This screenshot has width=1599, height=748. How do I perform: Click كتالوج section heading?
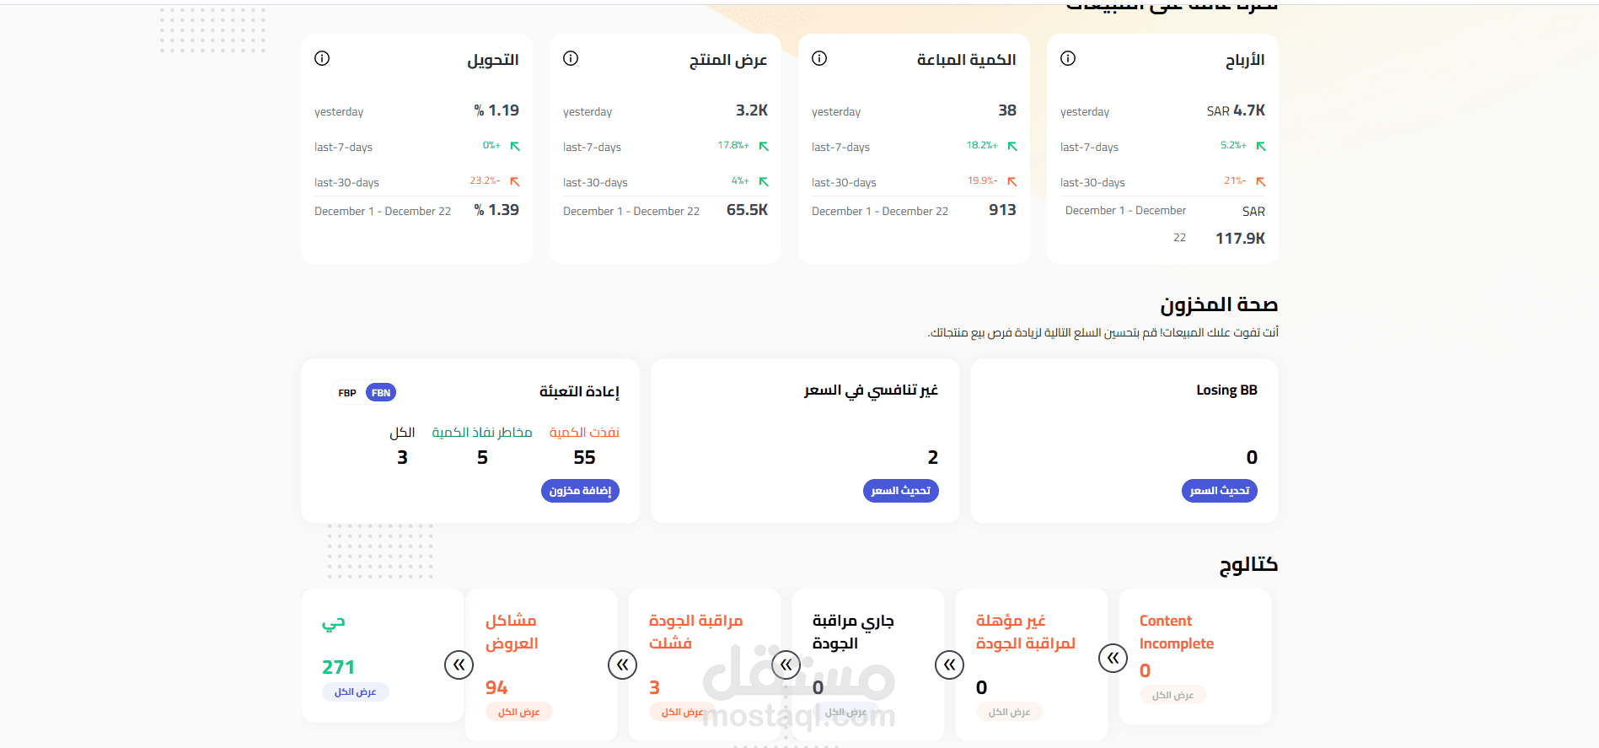[x=1248, y=564]
